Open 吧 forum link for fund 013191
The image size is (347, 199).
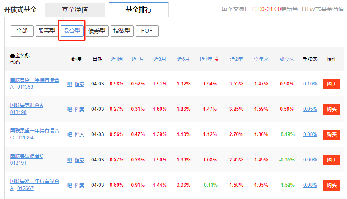70,160
